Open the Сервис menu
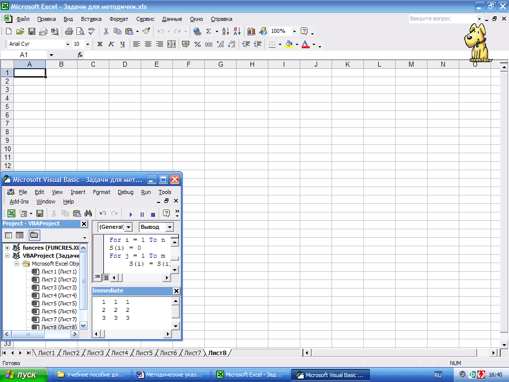The height and width of the screenshot is (382, 509). [145, 19]
